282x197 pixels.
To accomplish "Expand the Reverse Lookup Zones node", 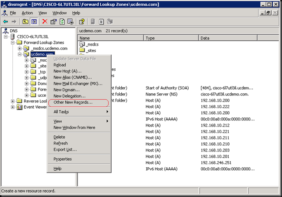I will point(13,101).
